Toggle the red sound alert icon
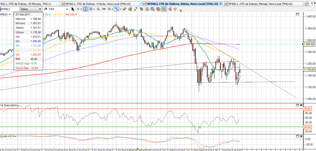316x151 pixels. 169,9
